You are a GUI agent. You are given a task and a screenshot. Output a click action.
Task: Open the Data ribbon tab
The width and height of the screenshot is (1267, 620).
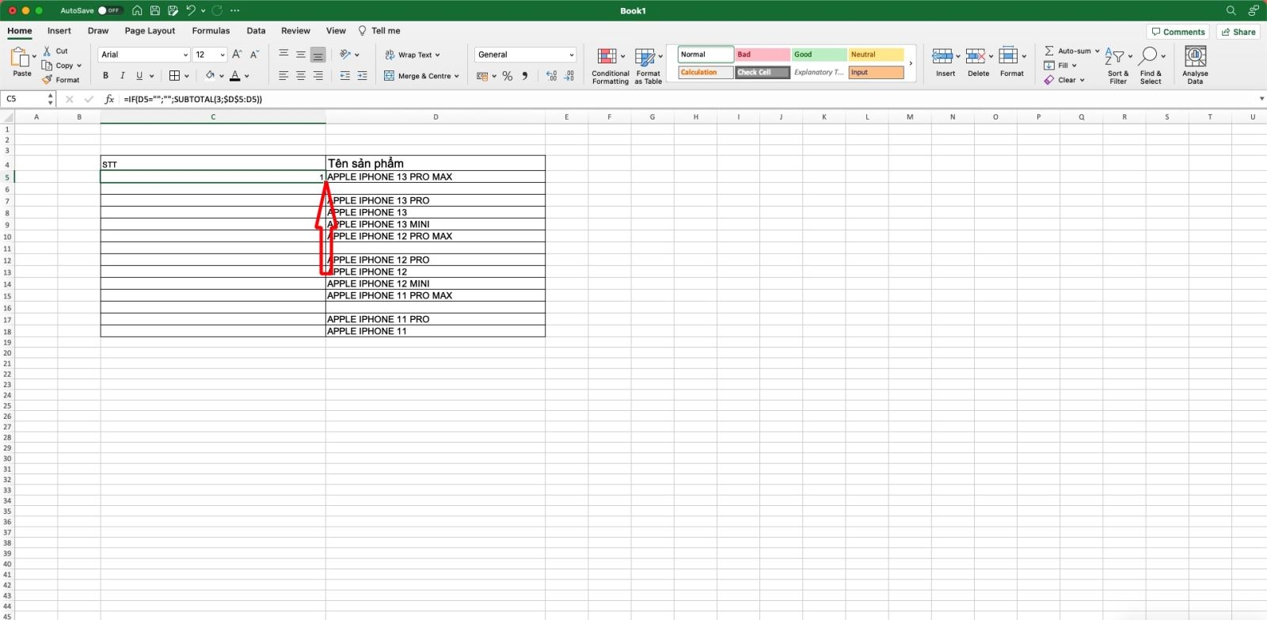tap(256, 31)
